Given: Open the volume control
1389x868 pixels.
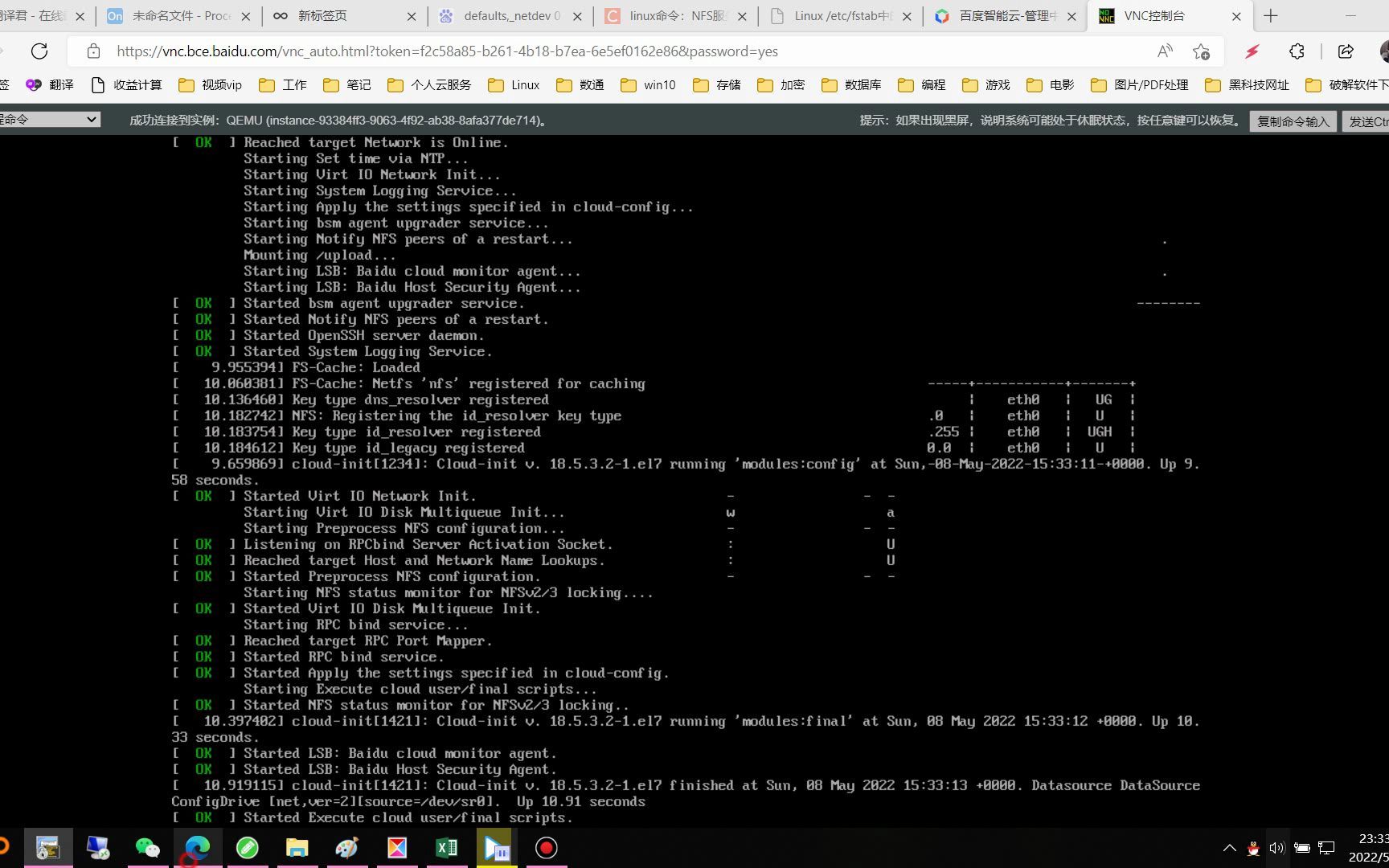Looking at the screenshot, I should click(x=1276, y=848).
